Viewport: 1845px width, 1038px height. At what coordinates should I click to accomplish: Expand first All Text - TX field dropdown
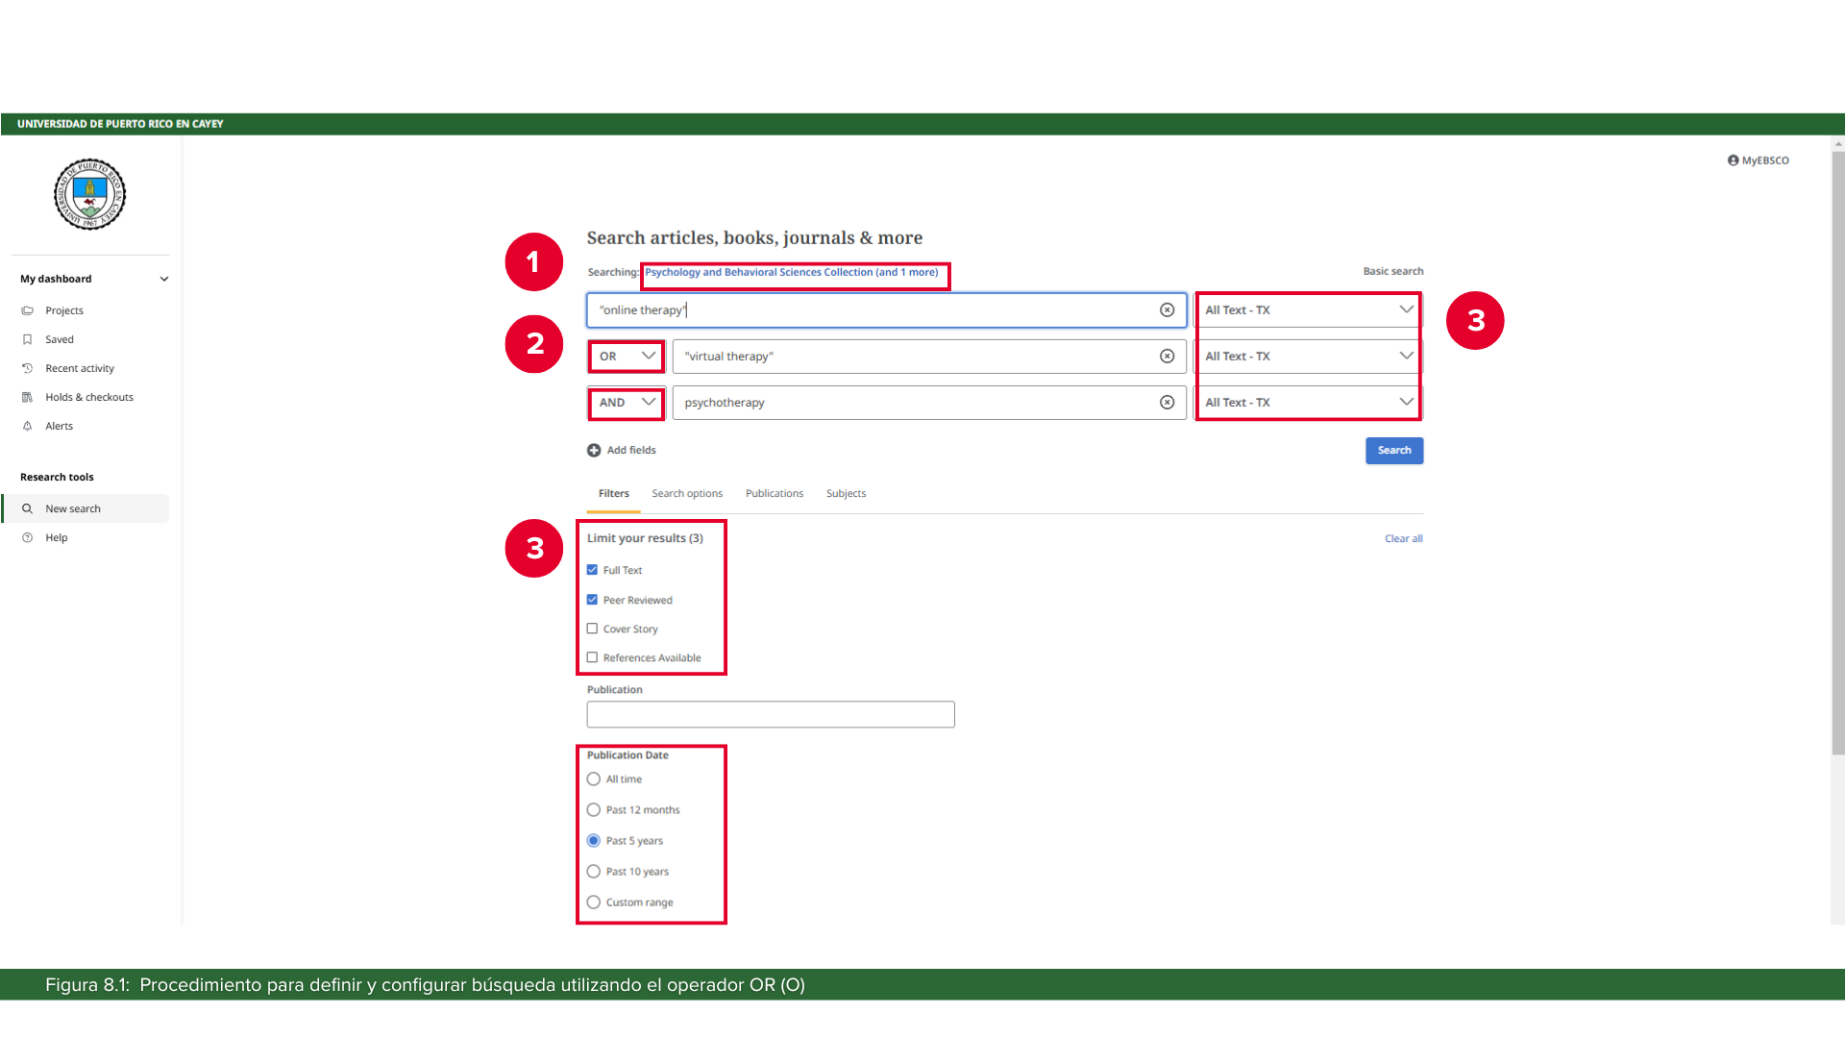[1308, 310]
